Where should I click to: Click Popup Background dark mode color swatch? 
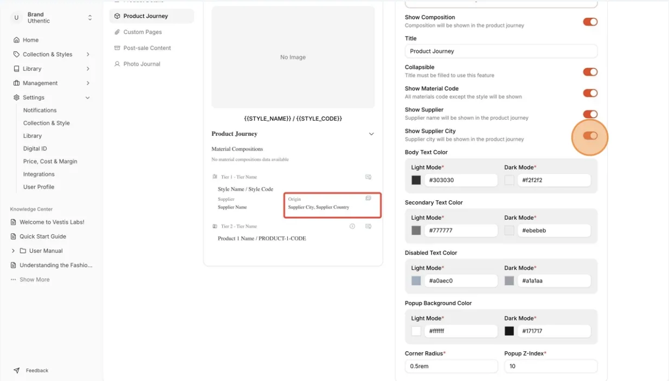[509, 331]
